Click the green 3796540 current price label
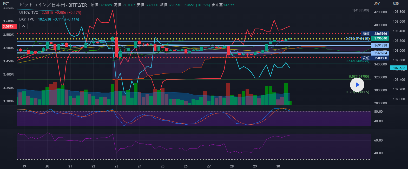Image resolution: width=408 pixels, height=169 pixels. pyautogui.click(x=380, y=38)
